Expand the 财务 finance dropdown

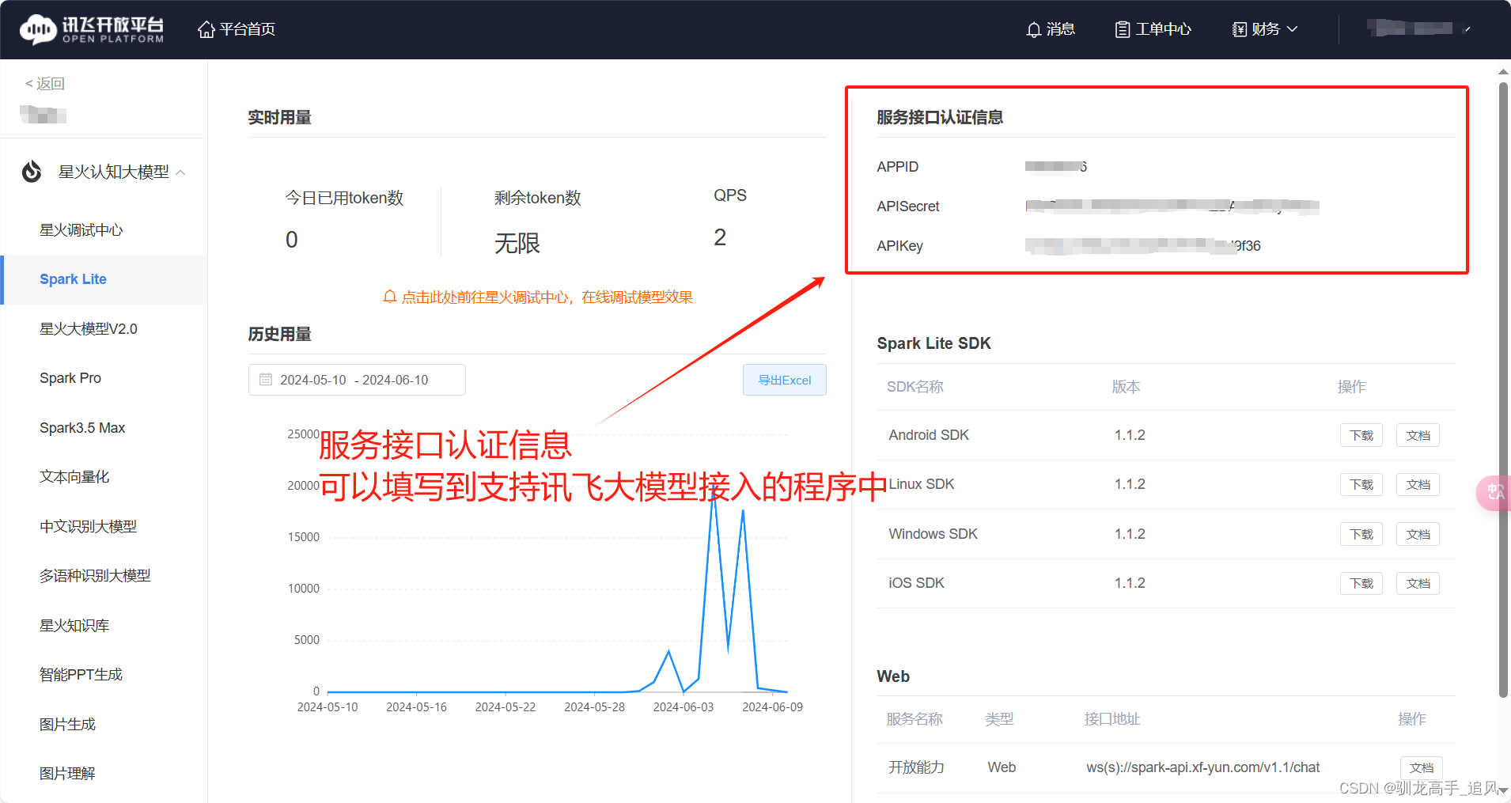(x=1265, y=29)
